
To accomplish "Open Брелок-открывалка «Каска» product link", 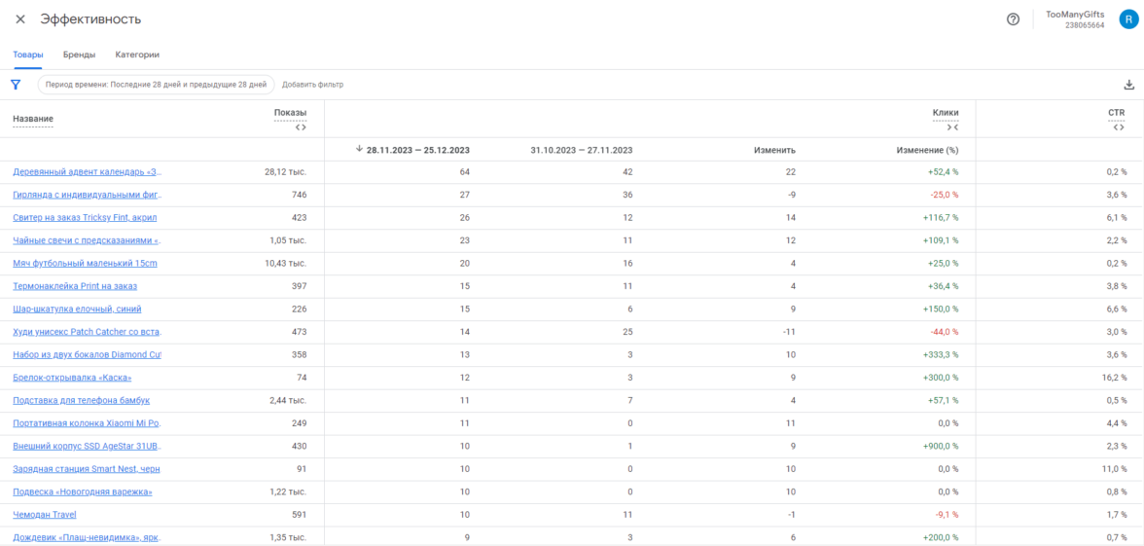I will coord(72,378).
